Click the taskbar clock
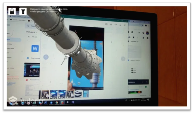193x113 pixels. point(143,100)
